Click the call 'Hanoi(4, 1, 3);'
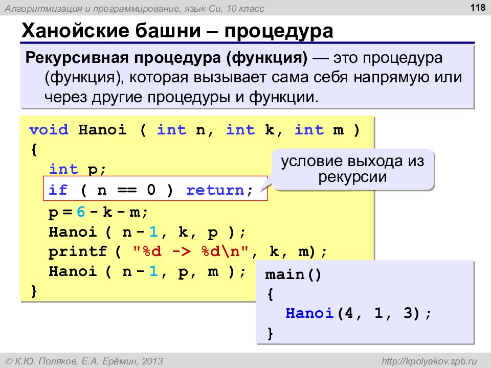Viewport: 491px width, 368px height. click(x=359, y=313)
